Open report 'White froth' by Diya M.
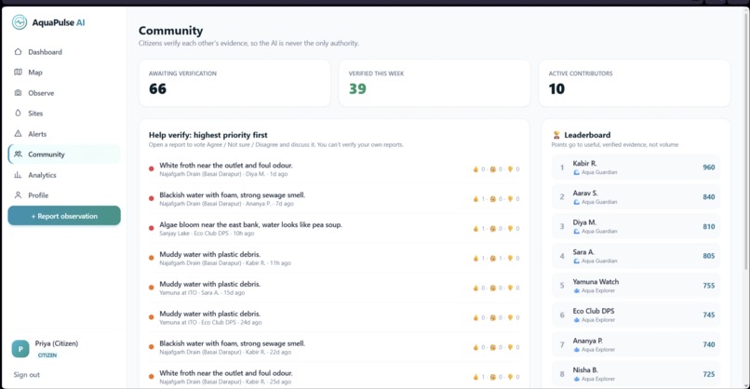 (334, 168)
